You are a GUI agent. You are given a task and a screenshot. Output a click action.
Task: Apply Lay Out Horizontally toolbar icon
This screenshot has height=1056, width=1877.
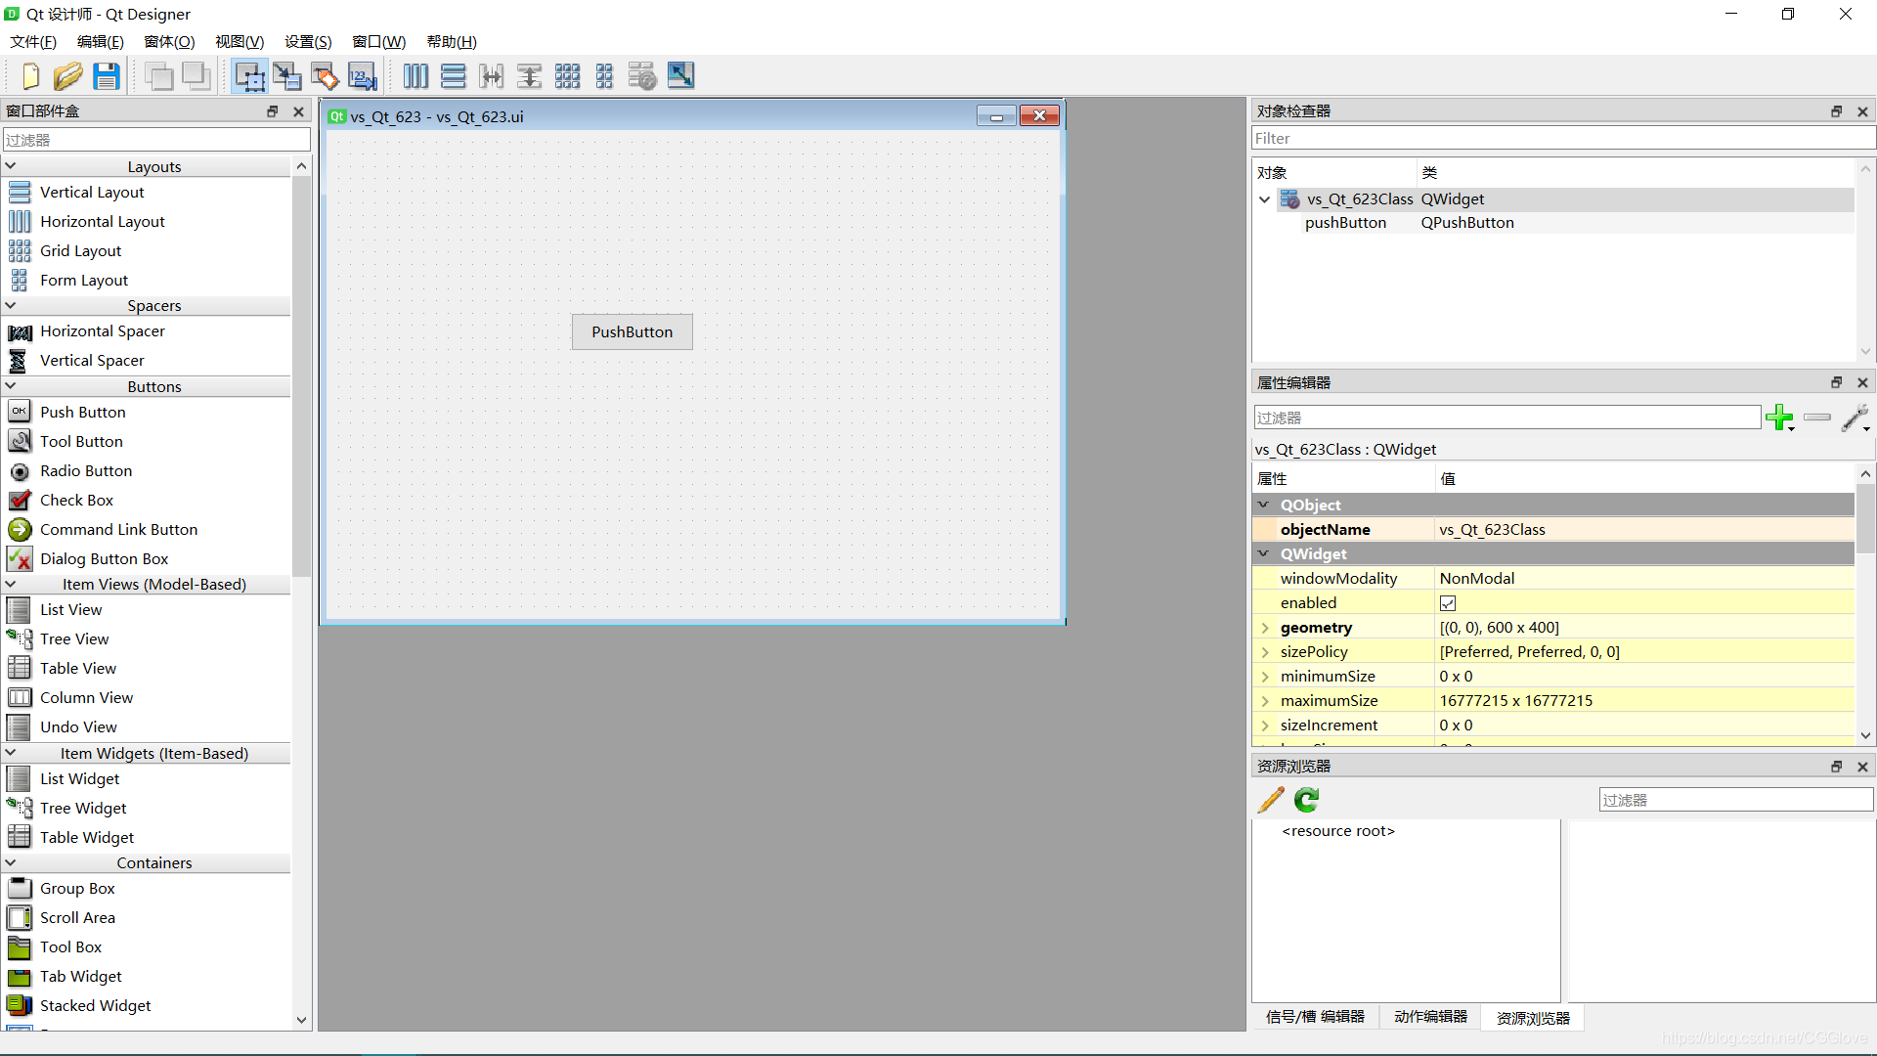pyautogui.click(x=415, y=76)
